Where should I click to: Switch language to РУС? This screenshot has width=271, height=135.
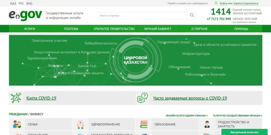pos(21,3)
